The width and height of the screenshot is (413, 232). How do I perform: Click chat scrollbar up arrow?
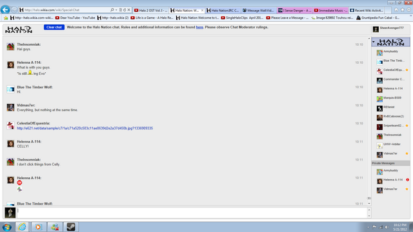[x=369, y=39]
